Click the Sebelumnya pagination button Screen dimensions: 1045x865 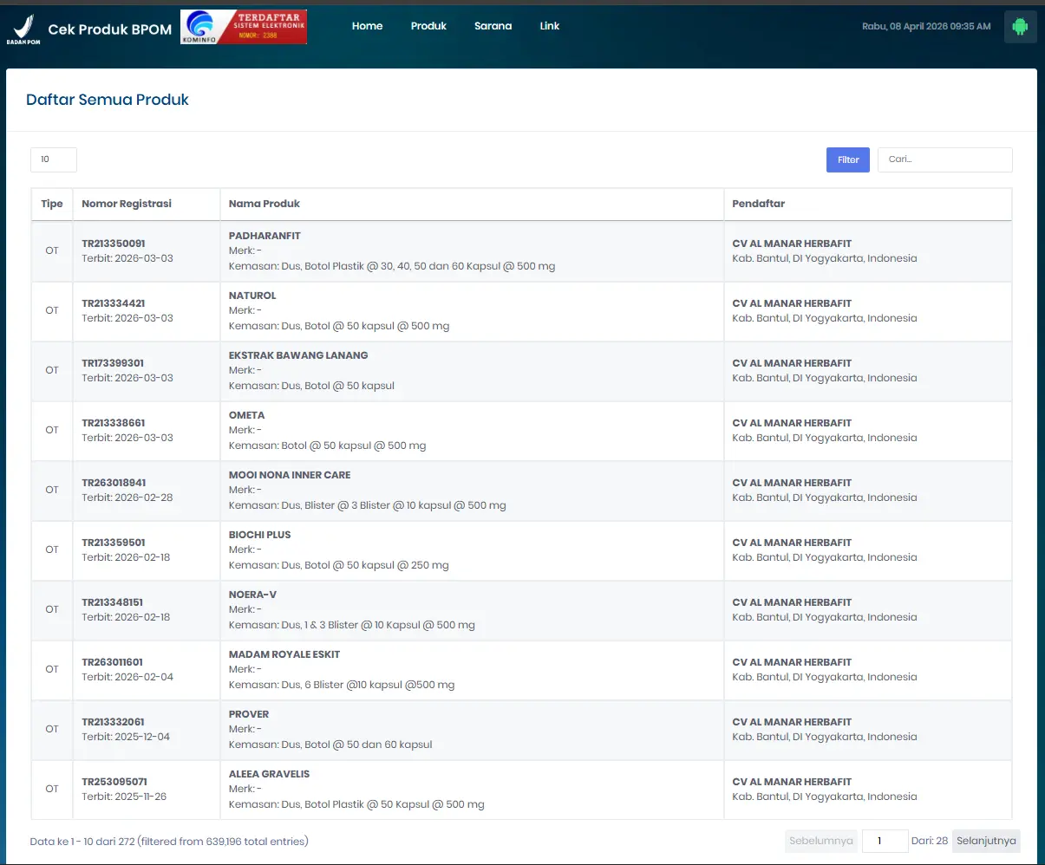(x=821, y=841)
